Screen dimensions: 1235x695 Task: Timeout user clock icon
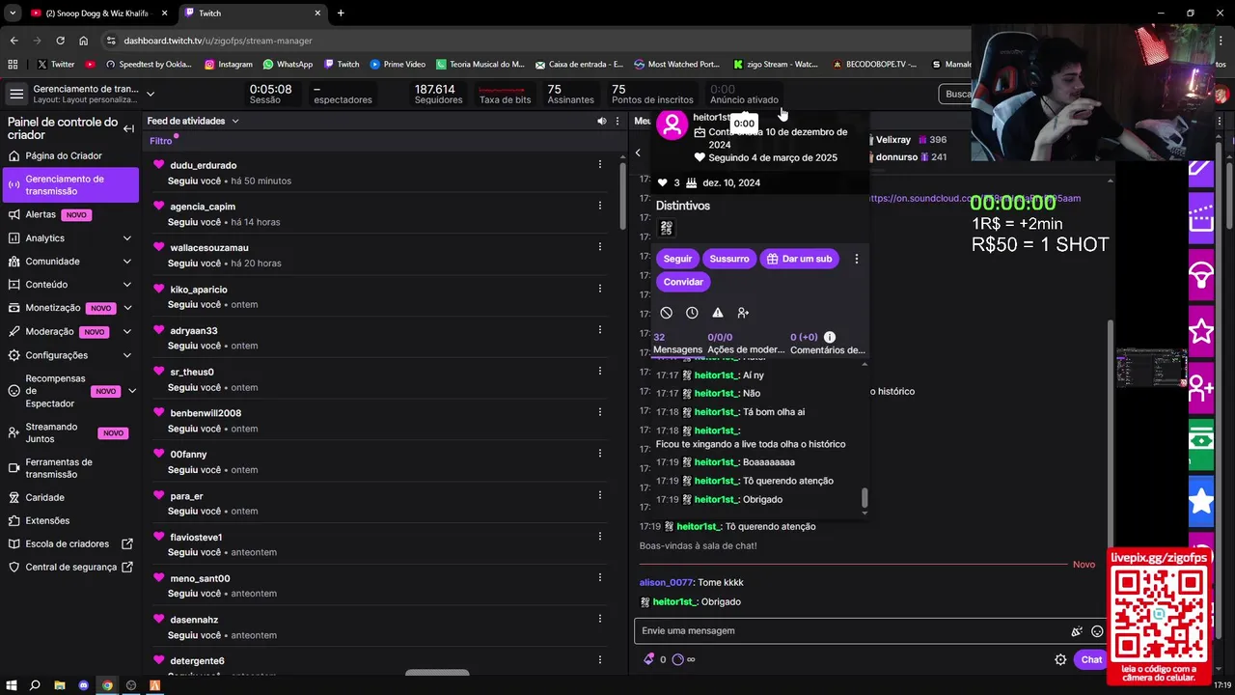692,313
